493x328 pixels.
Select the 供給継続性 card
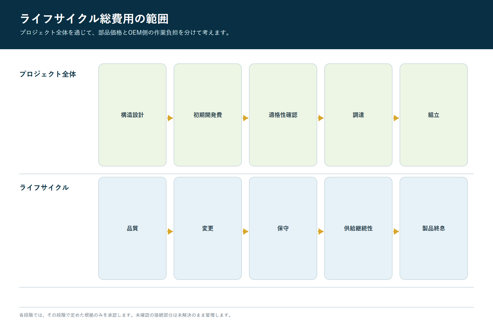tap(358, 228)
